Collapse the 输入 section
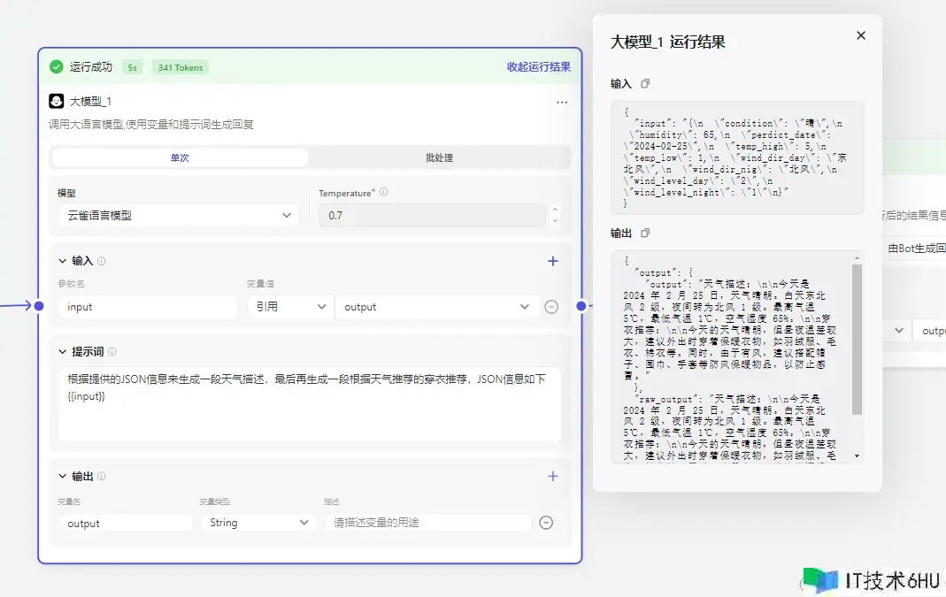The image size is (946, 597). (62, 261)
